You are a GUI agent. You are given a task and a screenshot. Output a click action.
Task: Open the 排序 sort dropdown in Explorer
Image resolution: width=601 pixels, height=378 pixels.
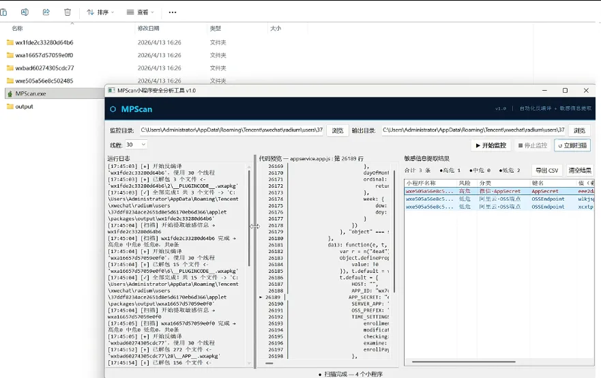point(100,12)
